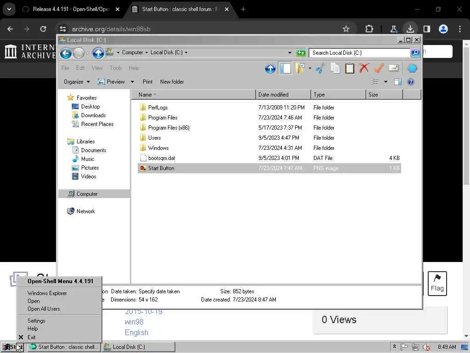Image resolution: width=470 pixels, height=353 pixels.
Task: Select Network in navigation pane
Action: coord(81,211)
